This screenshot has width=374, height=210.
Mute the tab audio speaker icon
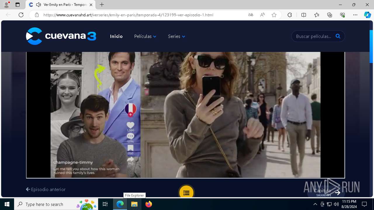coord(39,5)
